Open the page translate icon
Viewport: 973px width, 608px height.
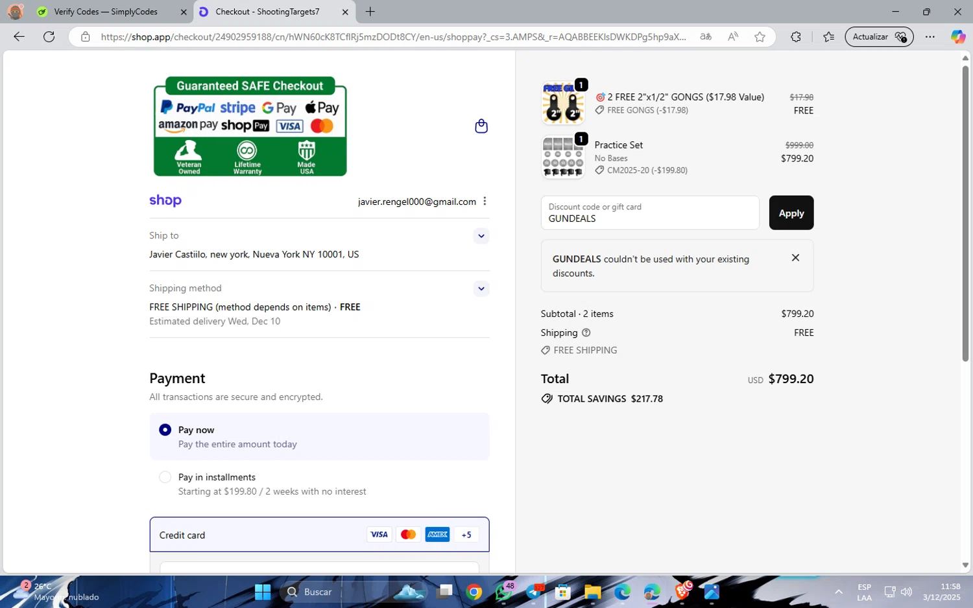(706, 37)
